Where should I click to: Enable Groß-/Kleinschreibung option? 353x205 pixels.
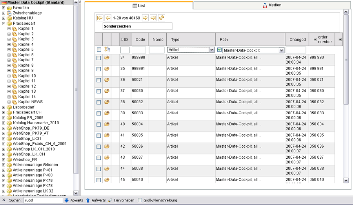tap(140, 200)
